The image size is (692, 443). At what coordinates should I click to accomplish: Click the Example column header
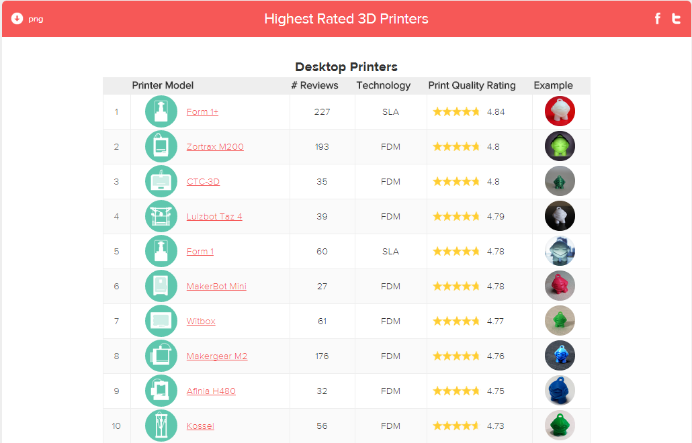[553, 85]
